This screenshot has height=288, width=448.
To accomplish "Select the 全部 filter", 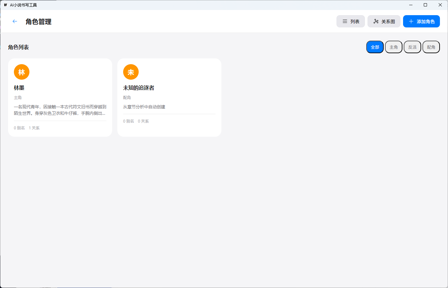I will coord(375,47).
